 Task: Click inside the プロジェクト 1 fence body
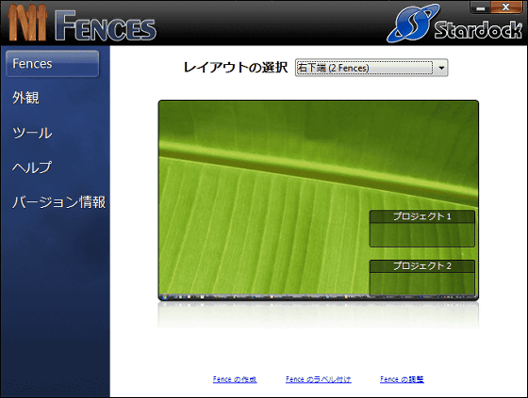422,234
